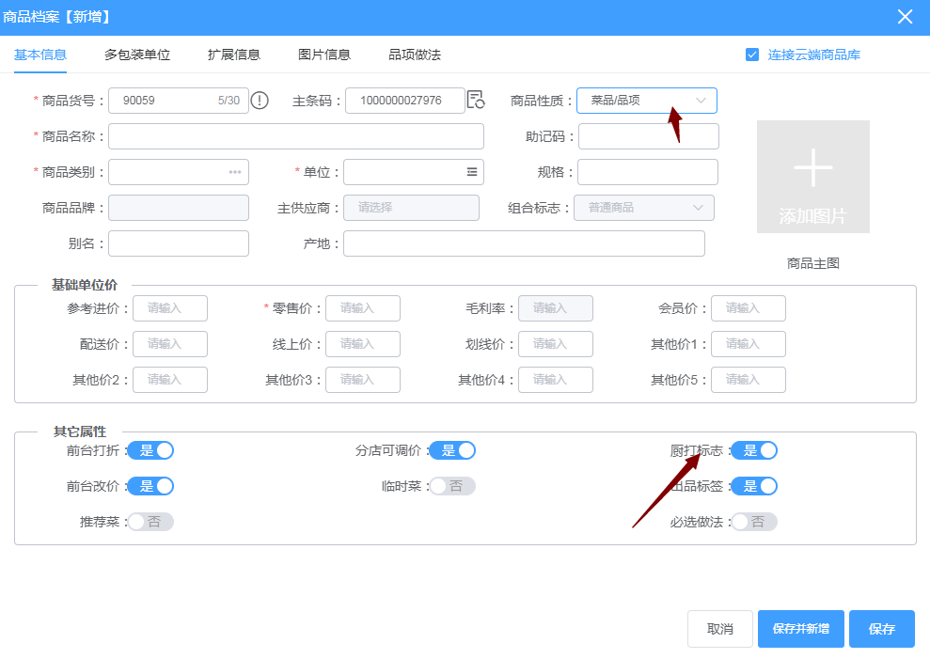This screenshot has height=659, width=930.
Task: Enable the 临时菜 toggle
Action: pyautogui.click(x=452, y=486)
